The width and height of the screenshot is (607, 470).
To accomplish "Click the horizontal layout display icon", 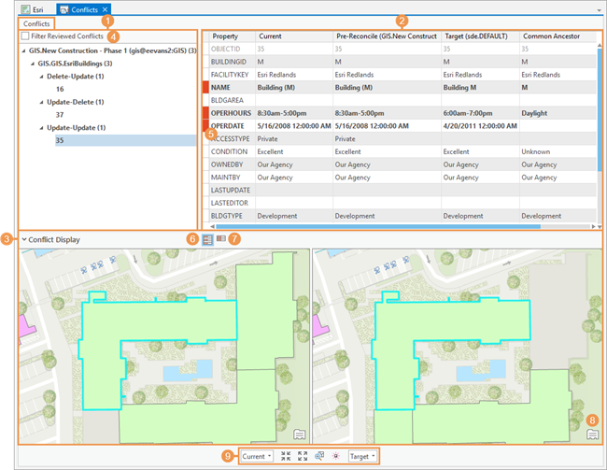I will (x=206, y=240).
